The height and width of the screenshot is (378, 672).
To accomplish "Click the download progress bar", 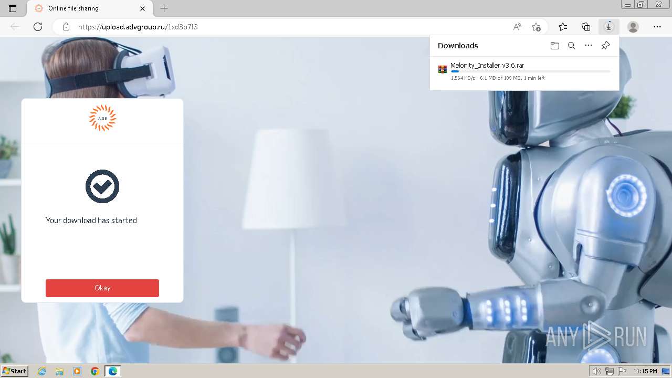I will (530, 71).
